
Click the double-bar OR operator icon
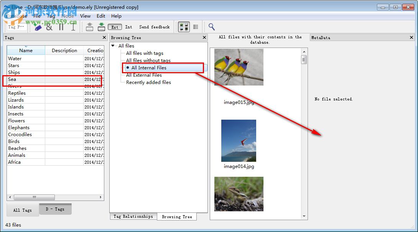point(61,27)
